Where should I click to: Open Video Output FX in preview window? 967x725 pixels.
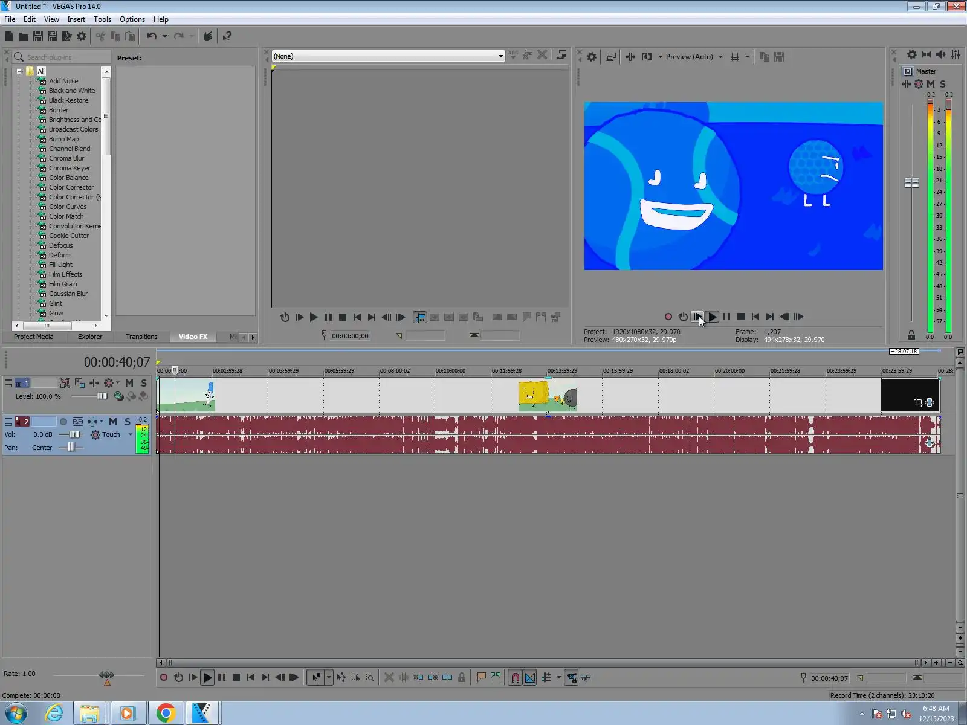point(630,57)
